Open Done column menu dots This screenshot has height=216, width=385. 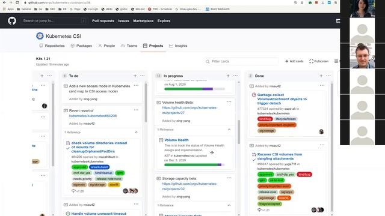tap(328, 76)
